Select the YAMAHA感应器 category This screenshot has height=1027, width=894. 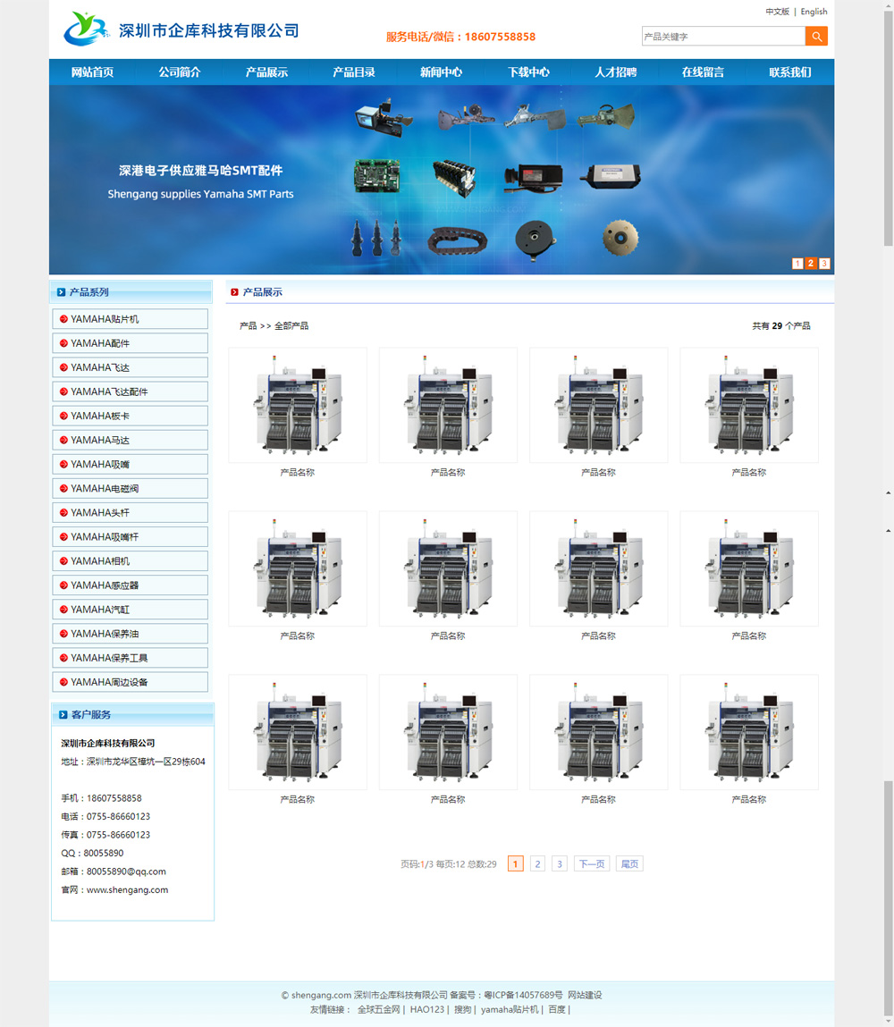coord(131,585)
